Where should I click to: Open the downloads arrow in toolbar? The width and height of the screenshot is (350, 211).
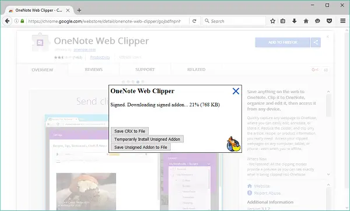pos(294,21)
